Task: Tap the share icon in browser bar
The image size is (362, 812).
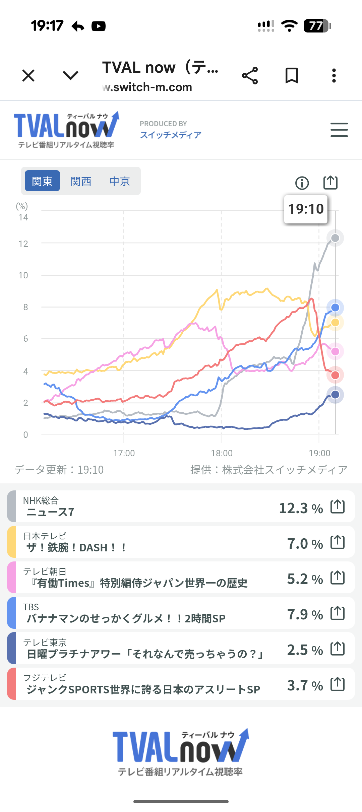Action: click(250, 76)
